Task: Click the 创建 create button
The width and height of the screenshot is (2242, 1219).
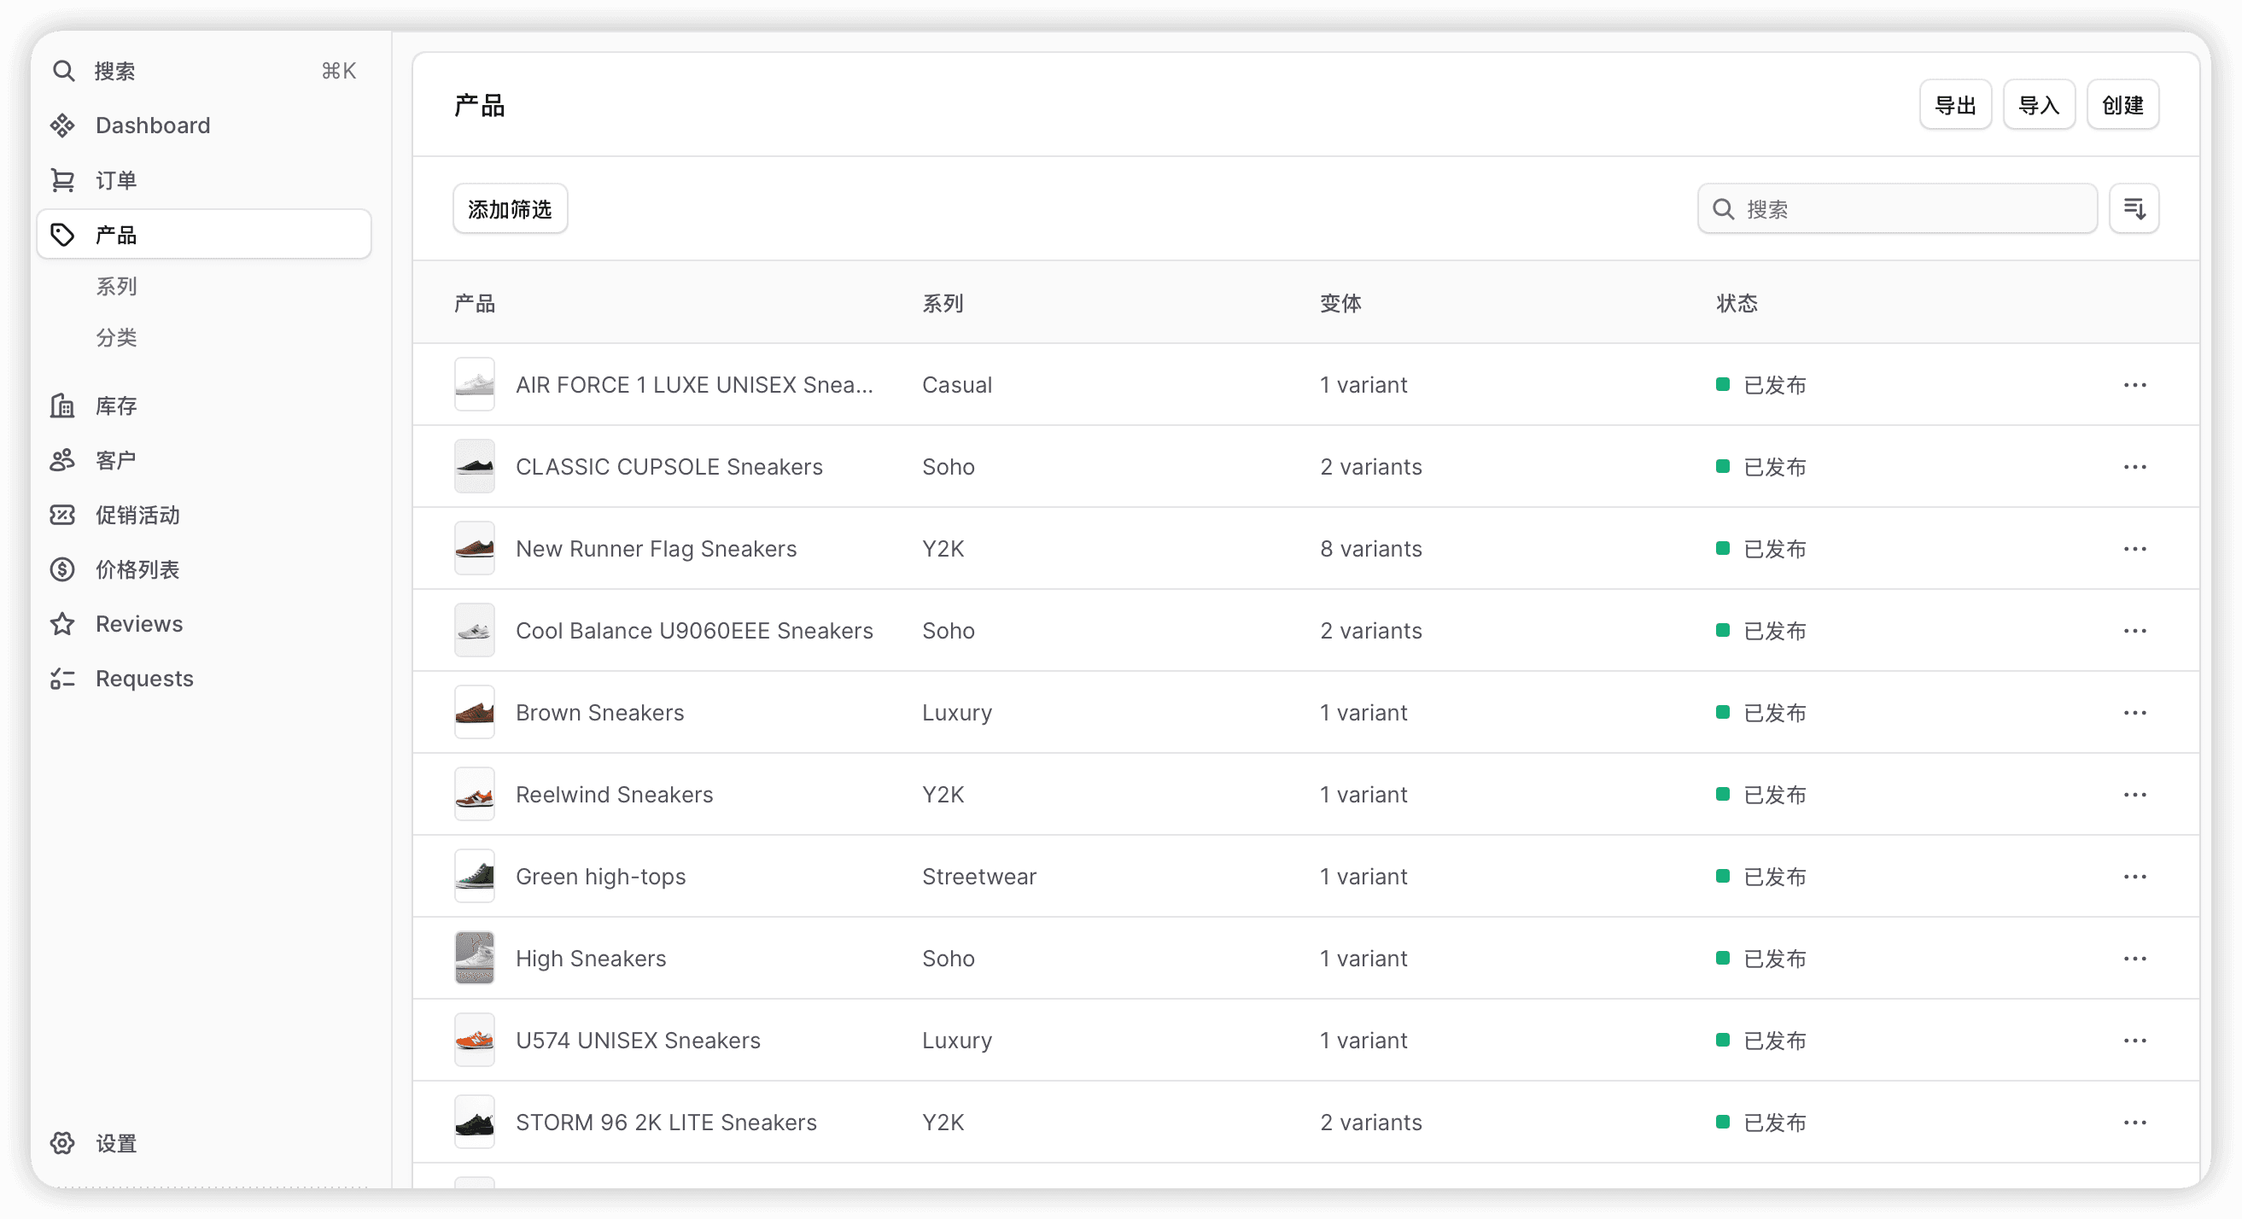Action: 2122,105
